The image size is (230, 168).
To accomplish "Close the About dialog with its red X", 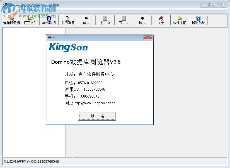I will click(148, 38).
